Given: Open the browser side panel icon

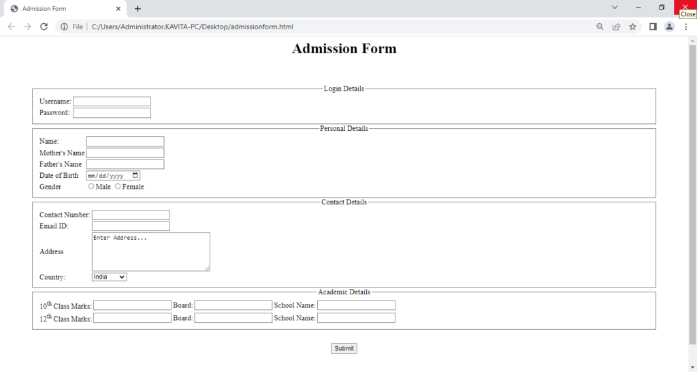Looking at the screenshot, I should [653, 27].
